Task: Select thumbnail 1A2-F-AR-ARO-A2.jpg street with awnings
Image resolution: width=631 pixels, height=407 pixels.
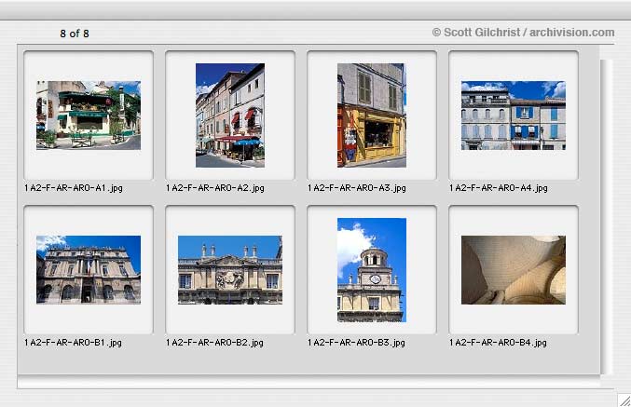Action: click(x=230, y=115)
